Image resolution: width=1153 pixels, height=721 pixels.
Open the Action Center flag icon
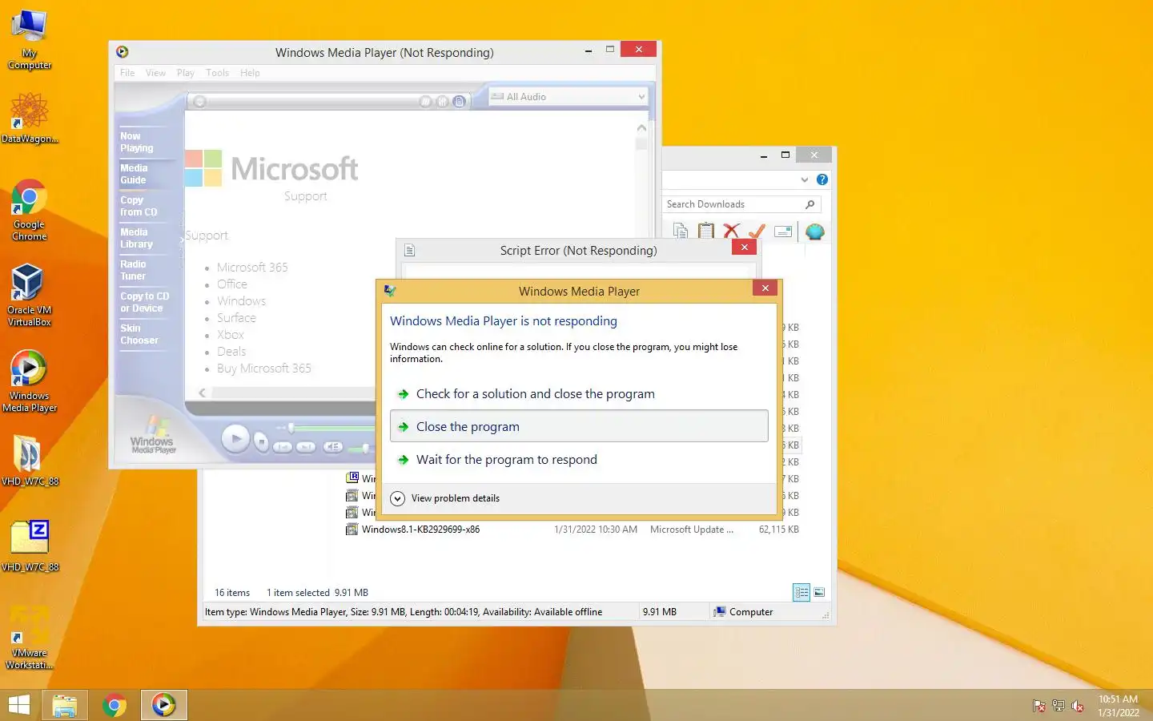(x=1039, y=706)
